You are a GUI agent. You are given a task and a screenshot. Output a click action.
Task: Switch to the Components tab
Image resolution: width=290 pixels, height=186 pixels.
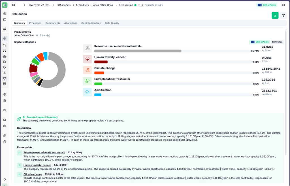(53, 23)
